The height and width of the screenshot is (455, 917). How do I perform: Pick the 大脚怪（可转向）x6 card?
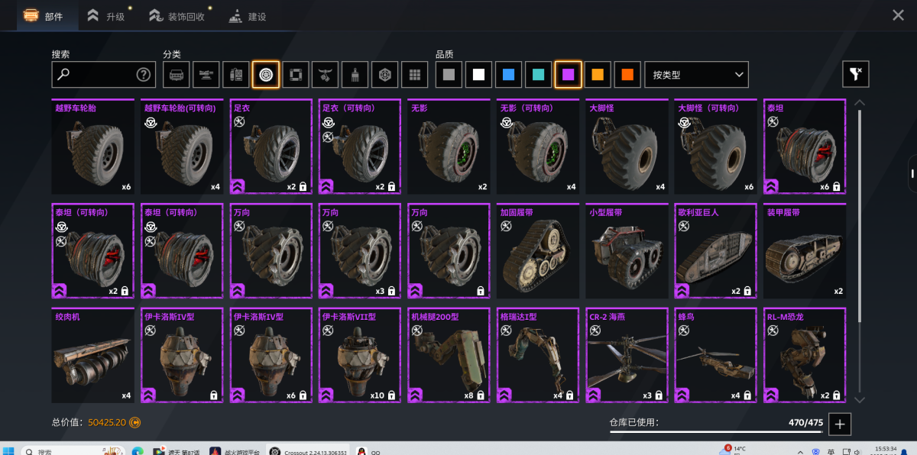[717, 147]
